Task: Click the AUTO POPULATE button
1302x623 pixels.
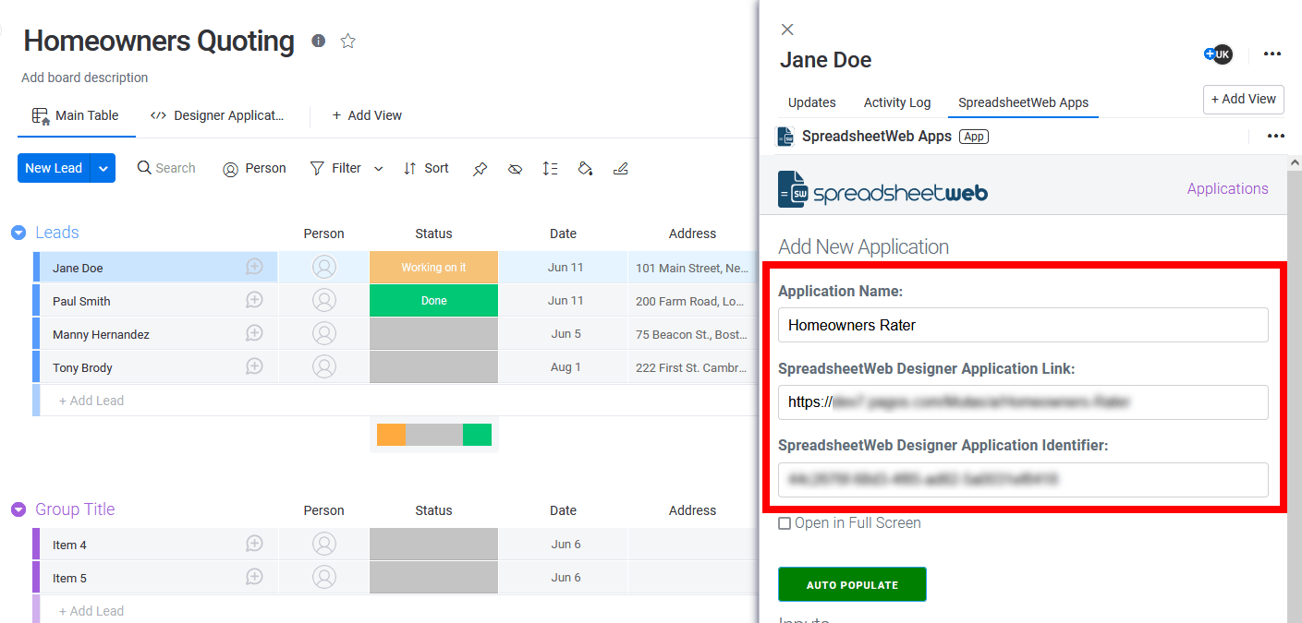Action: (x=852, y=584)
